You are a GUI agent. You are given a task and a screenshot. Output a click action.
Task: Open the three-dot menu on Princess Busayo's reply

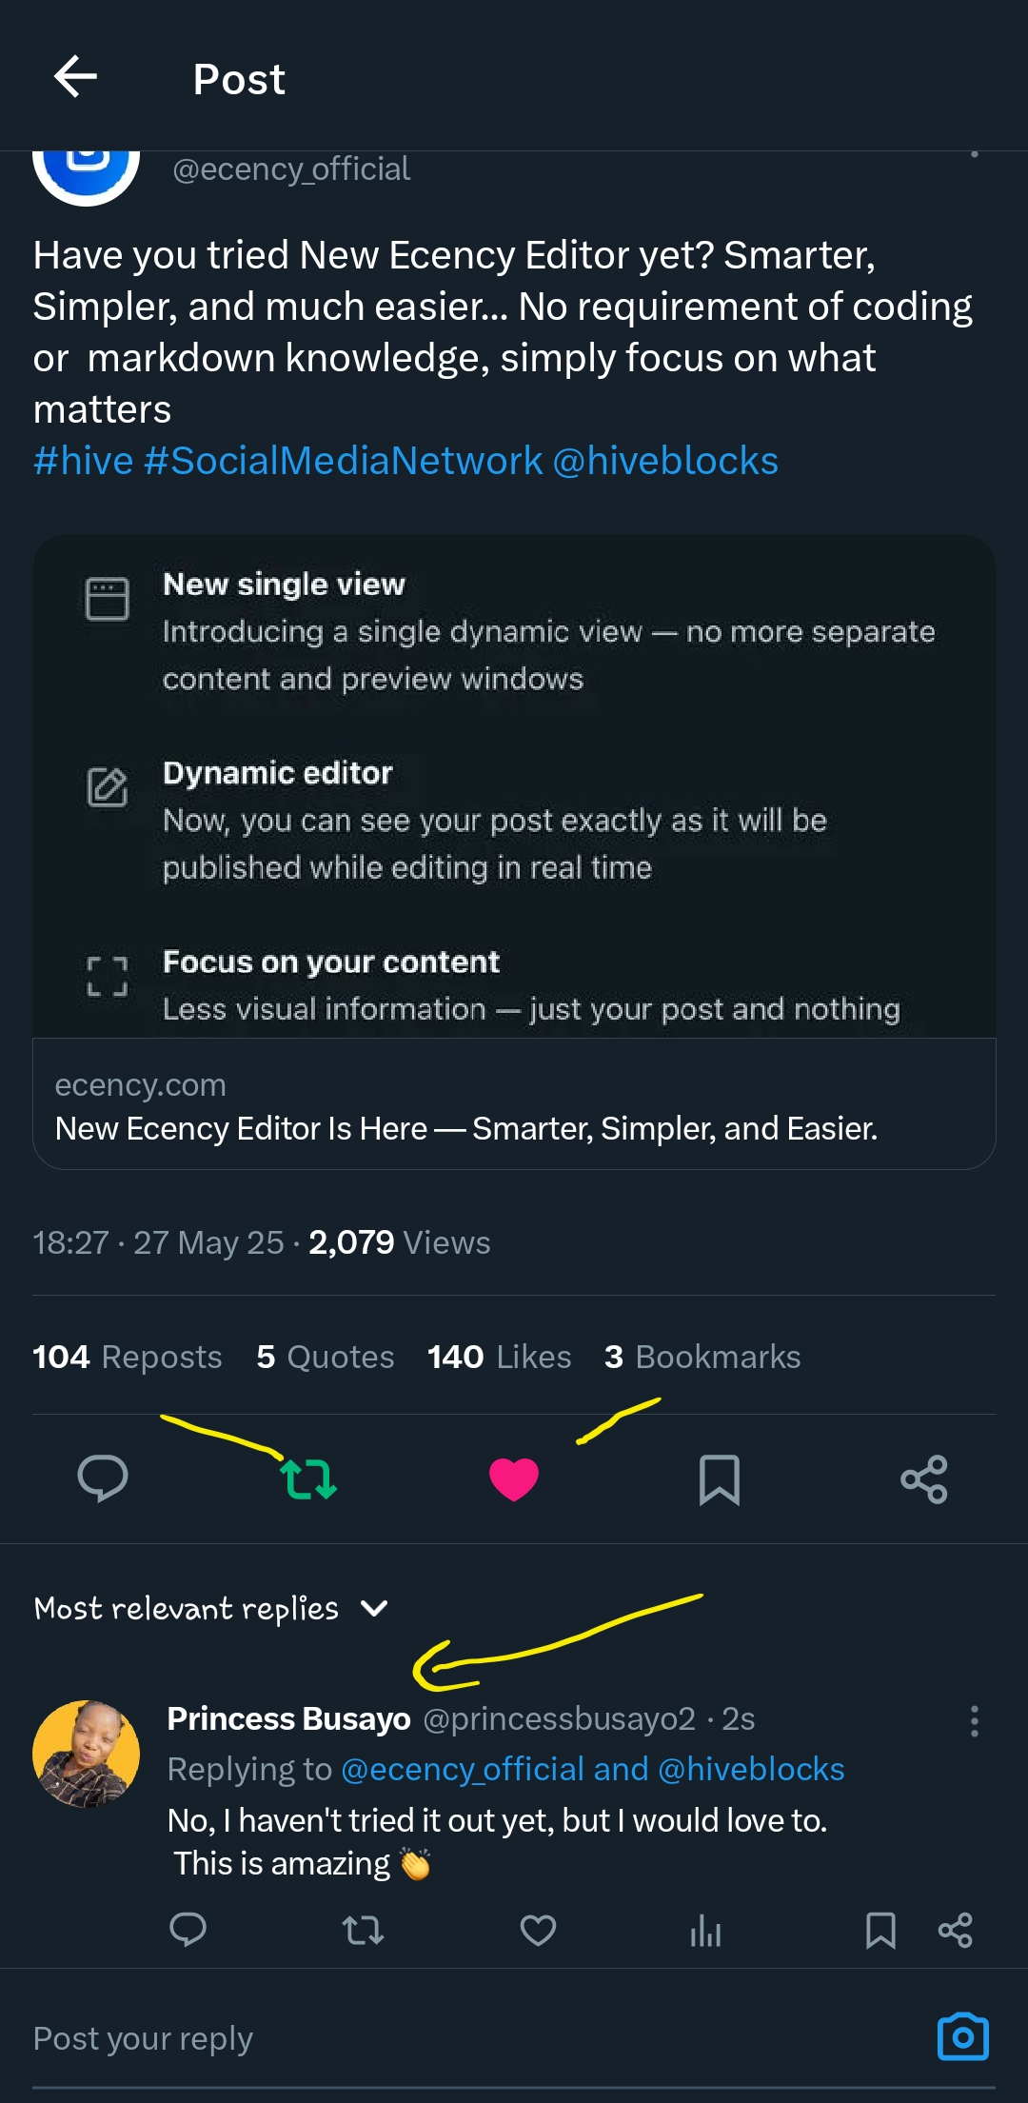pyautogui.click(x=974, y=1721)
